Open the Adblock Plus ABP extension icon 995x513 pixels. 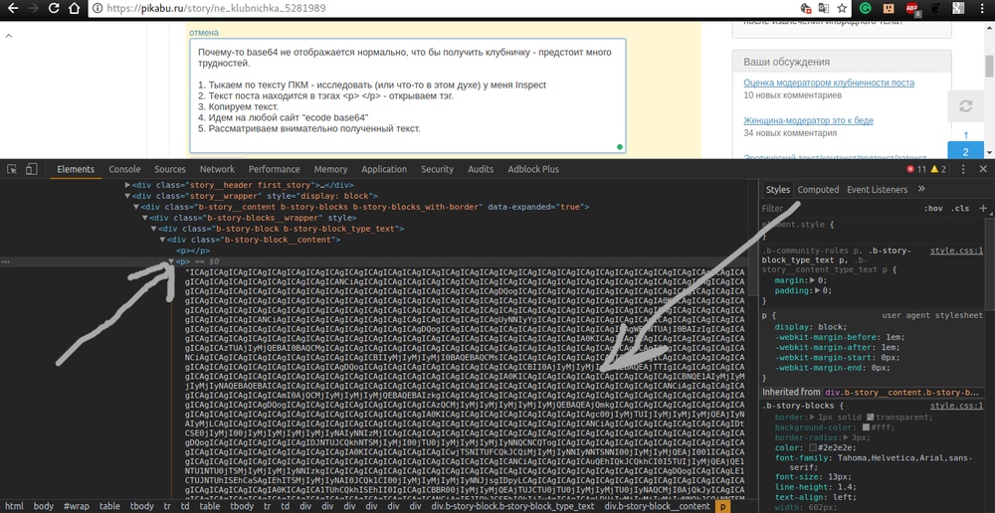(x=911, y=8)
